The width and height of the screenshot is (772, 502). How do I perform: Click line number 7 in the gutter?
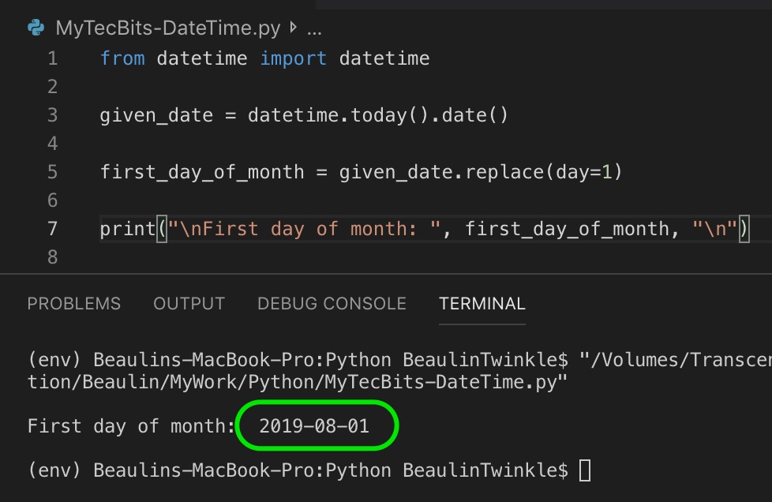51,228
